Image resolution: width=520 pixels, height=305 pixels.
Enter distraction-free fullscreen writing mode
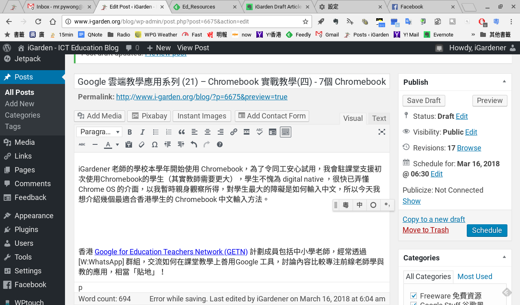pyautogui.click(x=381, y=132)
